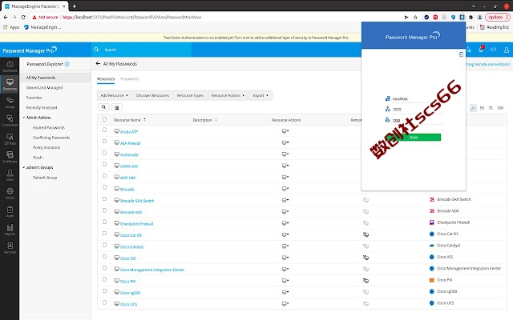Open the Connections sidebar icon
The height and width of the screenshot is (320, 513).
tap(10, 121)
